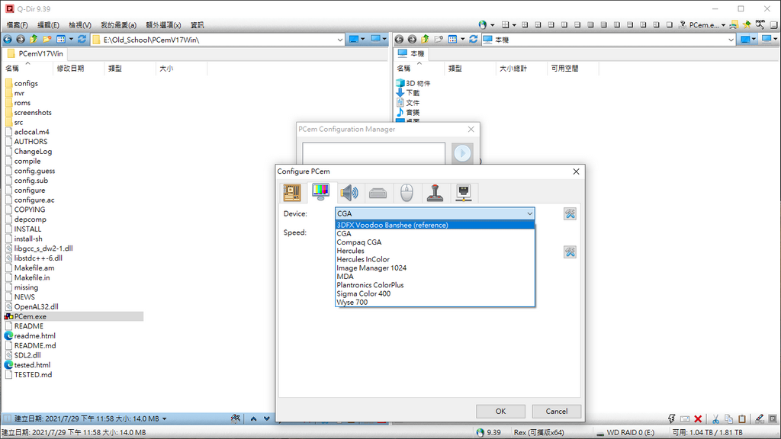781x439 pixels.
Task: Click the lower configure tools button in Configure PCem
Action: tap(570, 252)
